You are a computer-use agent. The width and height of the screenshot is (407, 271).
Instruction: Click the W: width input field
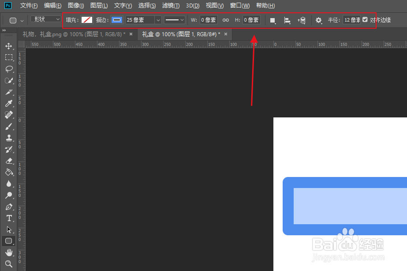209,20
